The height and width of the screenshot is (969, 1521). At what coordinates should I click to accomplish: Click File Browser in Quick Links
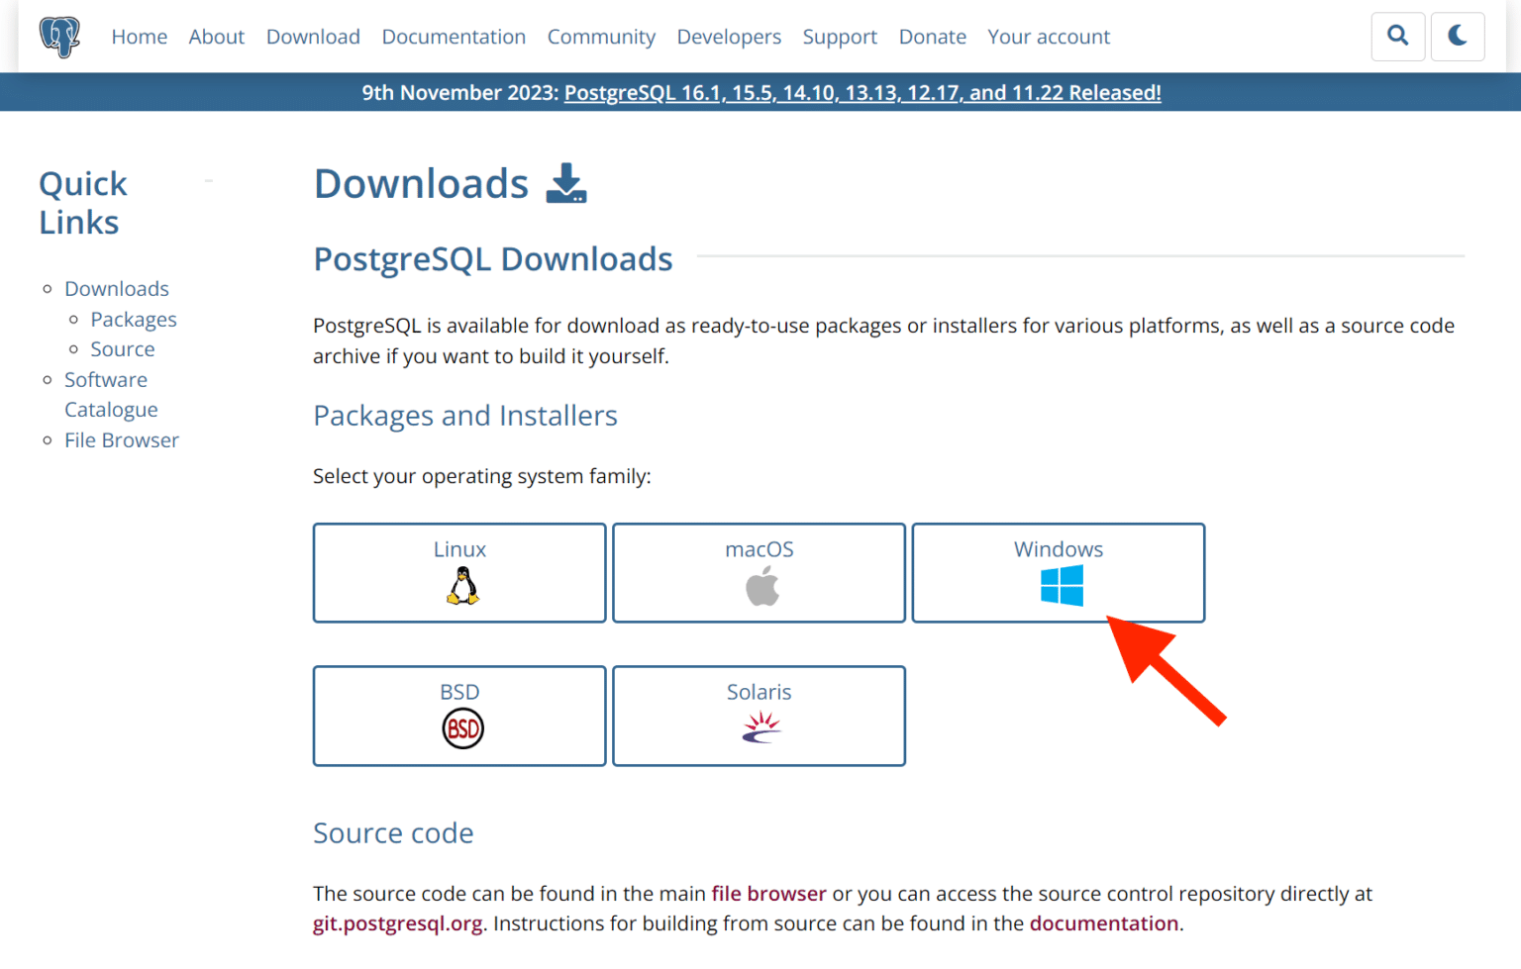122,440
